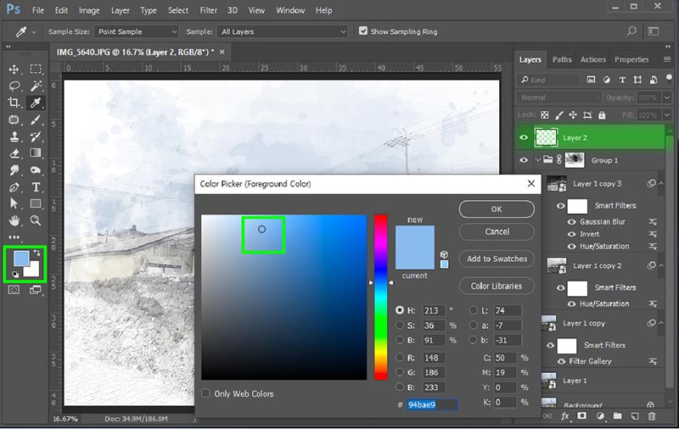Toggle Invert filter visibility
This screenshot has width=679, height=429.
point(571,234)
